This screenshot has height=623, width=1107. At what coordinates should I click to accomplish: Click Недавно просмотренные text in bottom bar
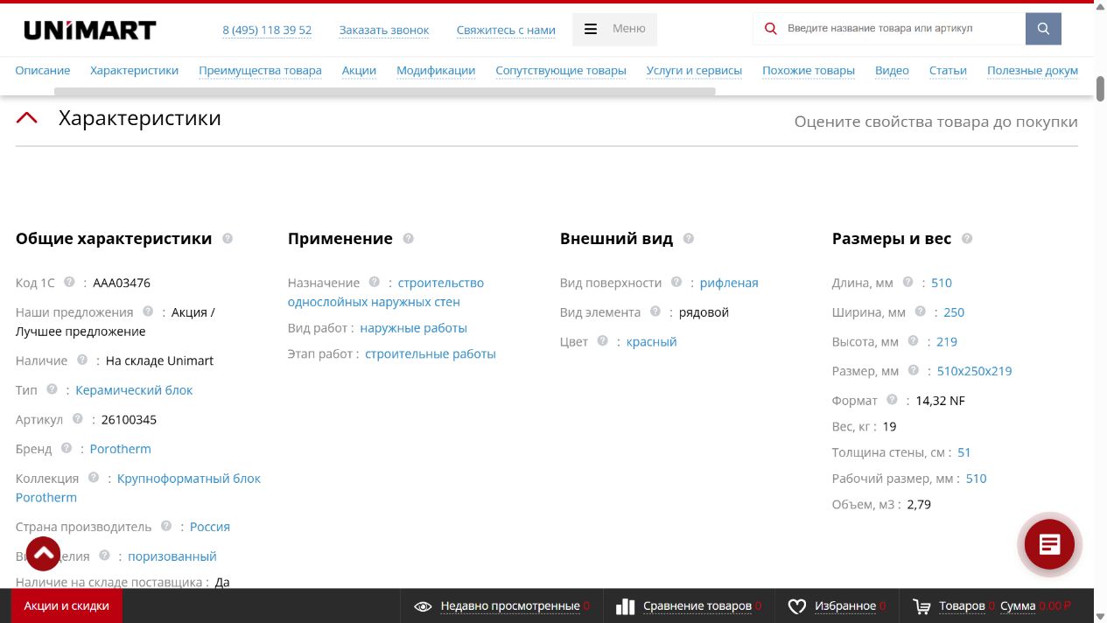pos(510,605)
